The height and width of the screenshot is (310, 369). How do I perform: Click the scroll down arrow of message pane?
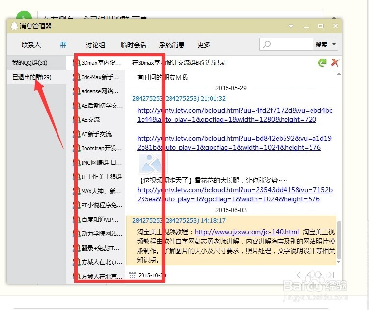(x=339, y=262)
